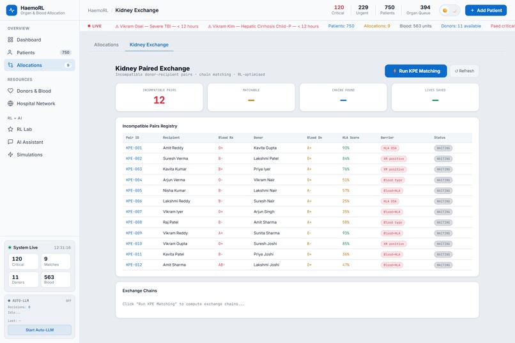Click the Recipient column header

[171, 137]
